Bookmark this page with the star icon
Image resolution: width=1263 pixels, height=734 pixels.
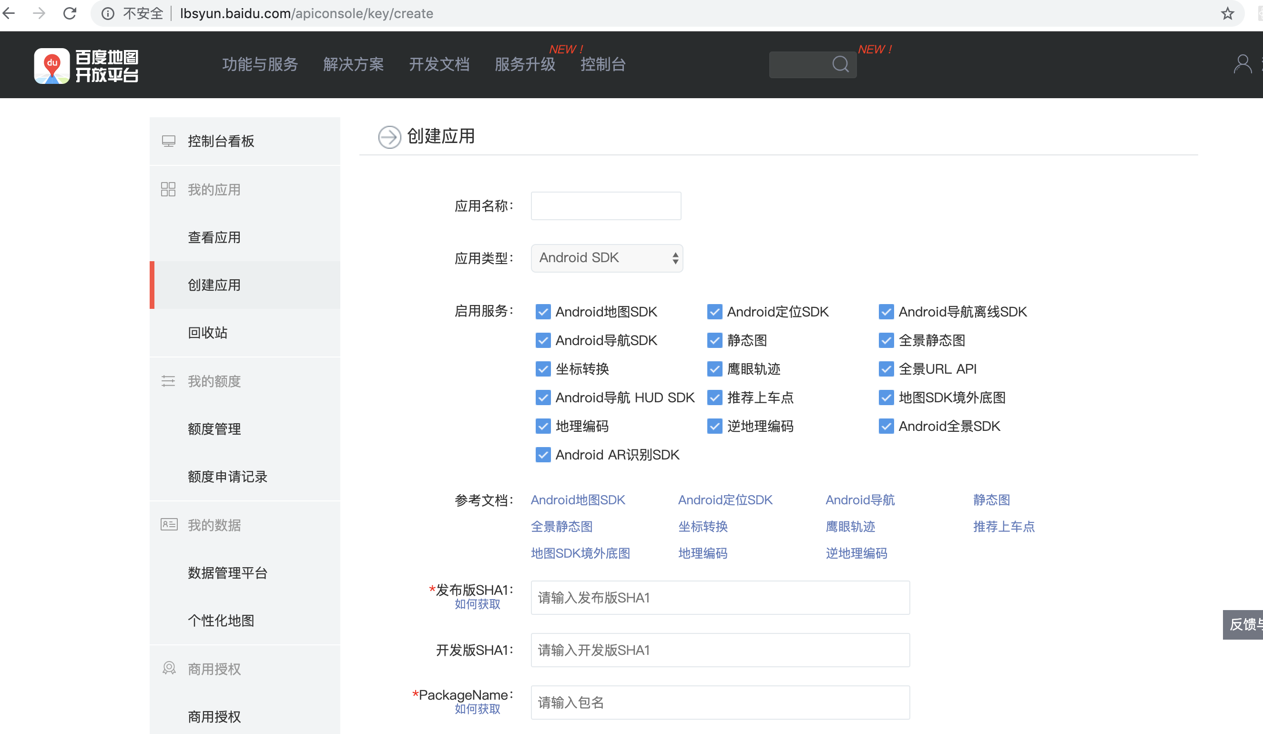point(1227,13)
